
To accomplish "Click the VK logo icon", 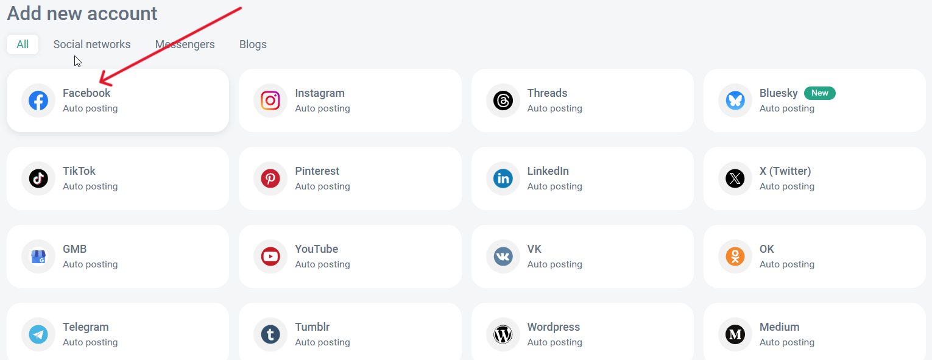I will pos(503,256).
